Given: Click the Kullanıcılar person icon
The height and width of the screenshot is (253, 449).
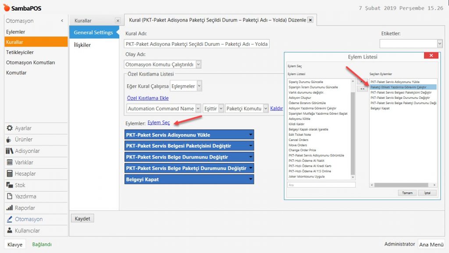Looking at the screenshot, I should [10, 231].
